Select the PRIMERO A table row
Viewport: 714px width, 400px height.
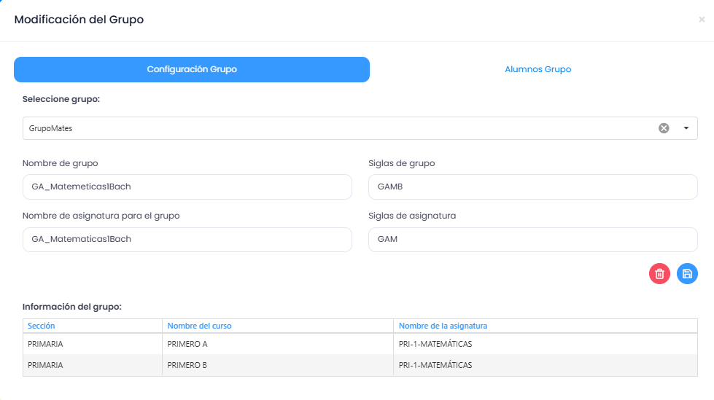coord(187,344)
